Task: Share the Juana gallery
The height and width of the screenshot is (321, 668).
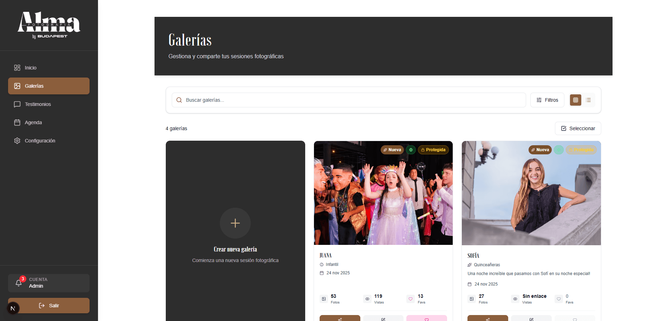Action: (340, 319)
